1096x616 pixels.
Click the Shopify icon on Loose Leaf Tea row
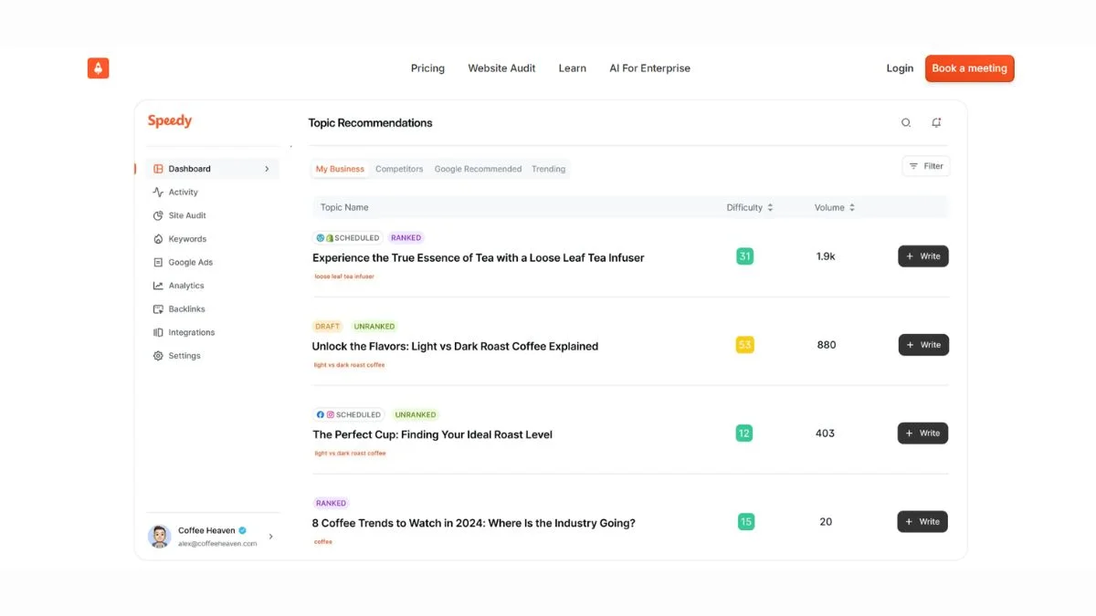330,238
